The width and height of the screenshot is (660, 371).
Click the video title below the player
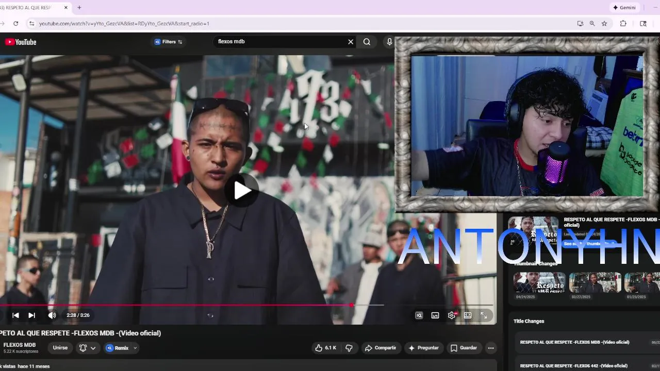click(x=80, y=333)
